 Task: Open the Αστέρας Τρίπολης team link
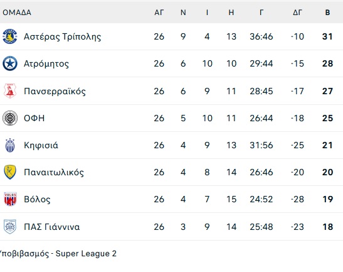coord(62,36)
